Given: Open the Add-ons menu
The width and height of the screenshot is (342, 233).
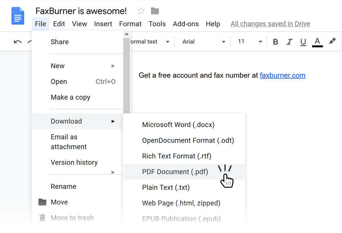Looking at the screenshot, I should 186,24.
